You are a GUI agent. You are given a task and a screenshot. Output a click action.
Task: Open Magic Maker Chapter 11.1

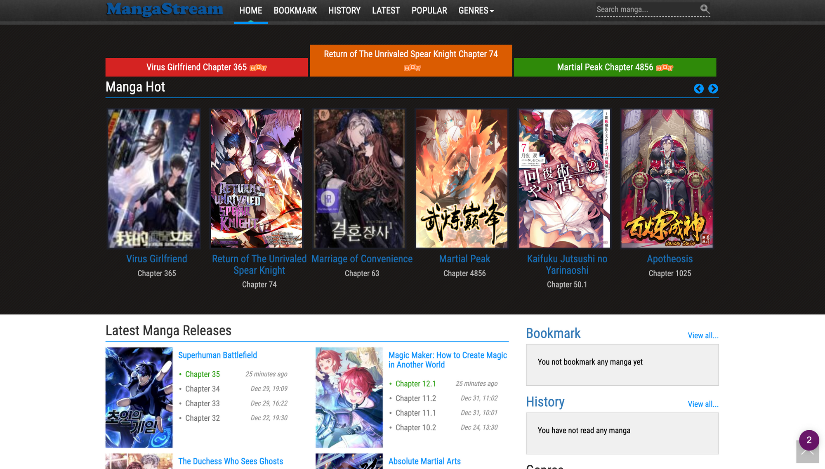[415, 413]
